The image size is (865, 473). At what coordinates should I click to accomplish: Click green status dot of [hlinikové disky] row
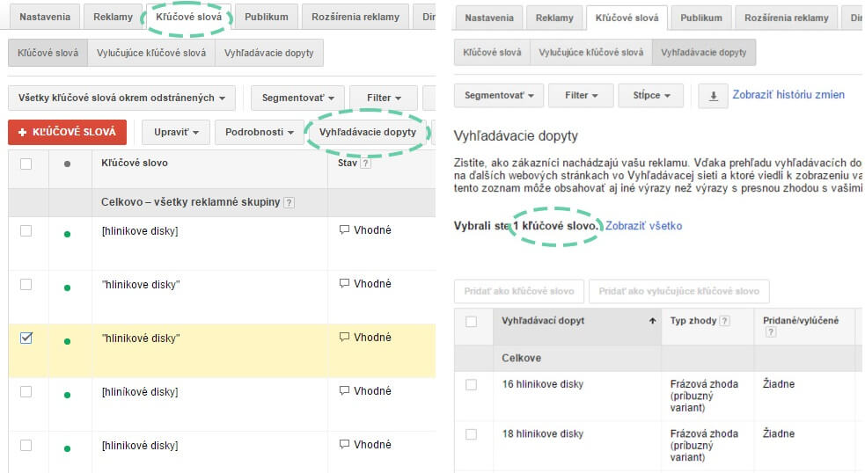click(x=67, y=448)
